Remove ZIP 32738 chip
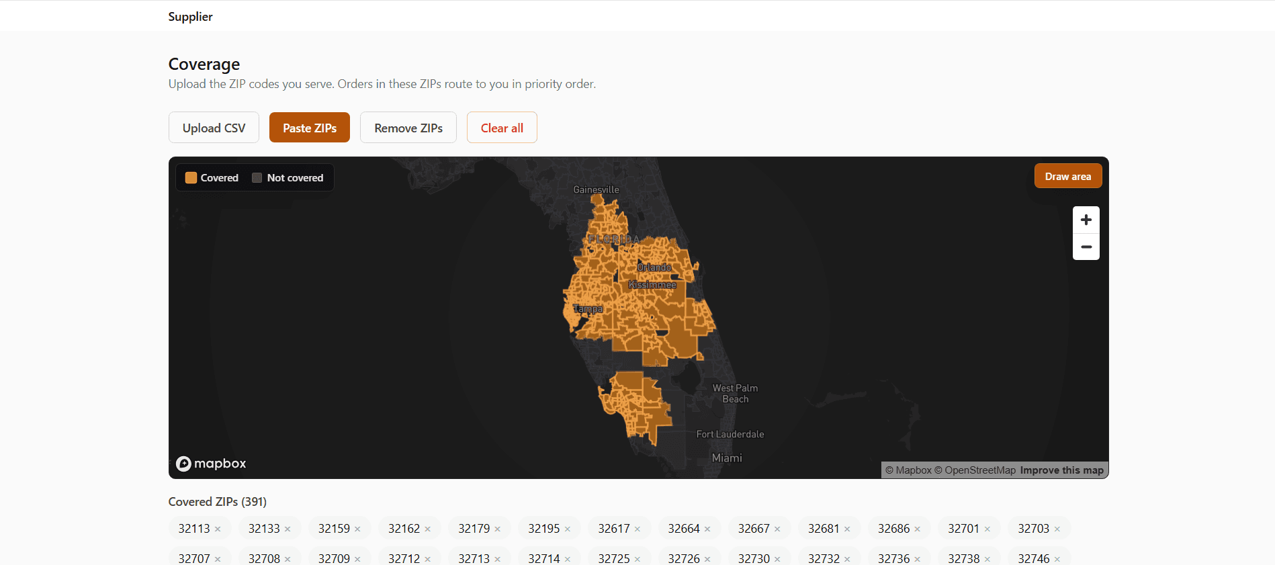The width and height of the screenshot is (1275, 565). coord(987,559)
